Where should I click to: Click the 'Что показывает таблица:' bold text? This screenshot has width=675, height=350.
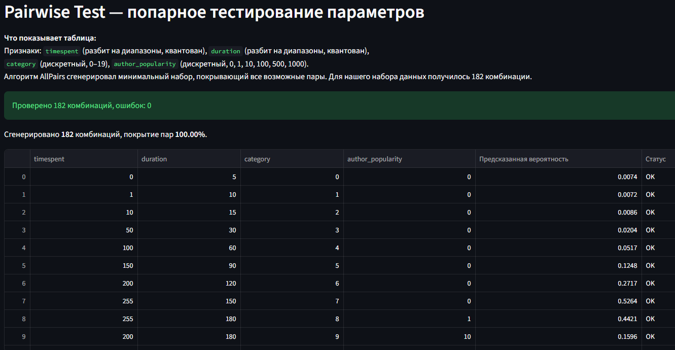50,38
